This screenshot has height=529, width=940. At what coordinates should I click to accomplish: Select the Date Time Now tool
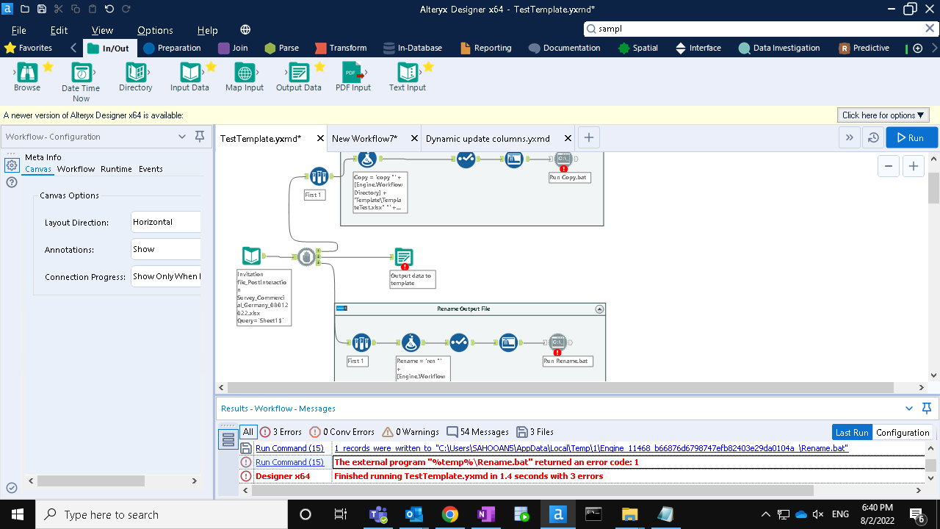pos(80,73)
